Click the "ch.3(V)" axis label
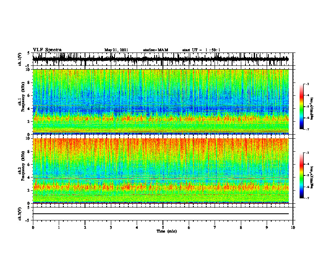 pos(20,214)
